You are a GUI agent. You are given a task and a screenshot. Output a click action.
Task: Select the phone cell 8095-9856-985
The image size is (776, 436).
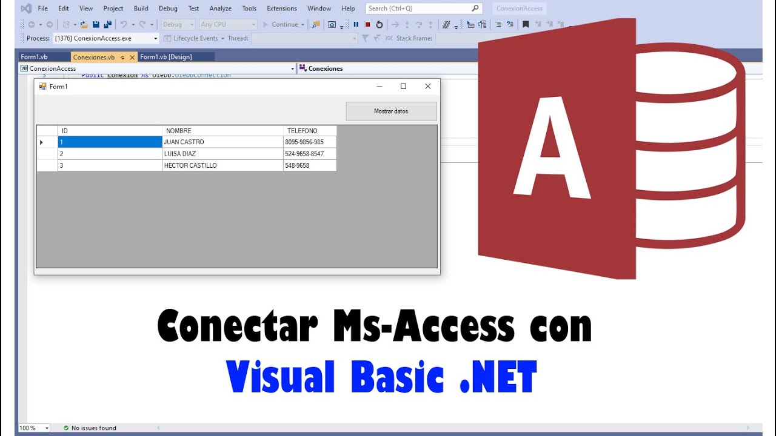(310, 142)
